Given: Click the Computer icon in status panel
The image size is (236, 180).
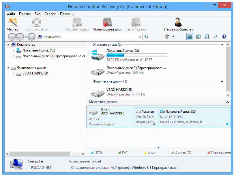Looking at the screenshot, I should point(16,164).
